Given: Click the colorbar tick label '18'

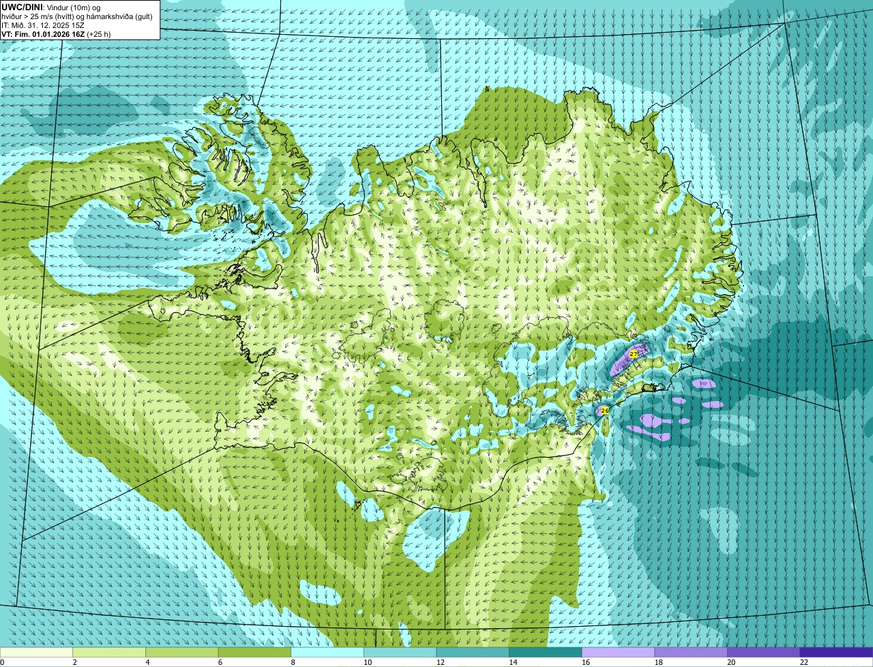Looking at the screenshot, I should pos(659,662).
